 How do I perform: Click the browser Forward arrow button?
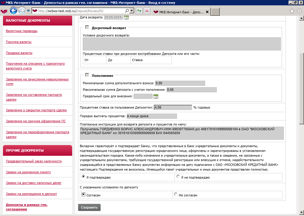22,11
